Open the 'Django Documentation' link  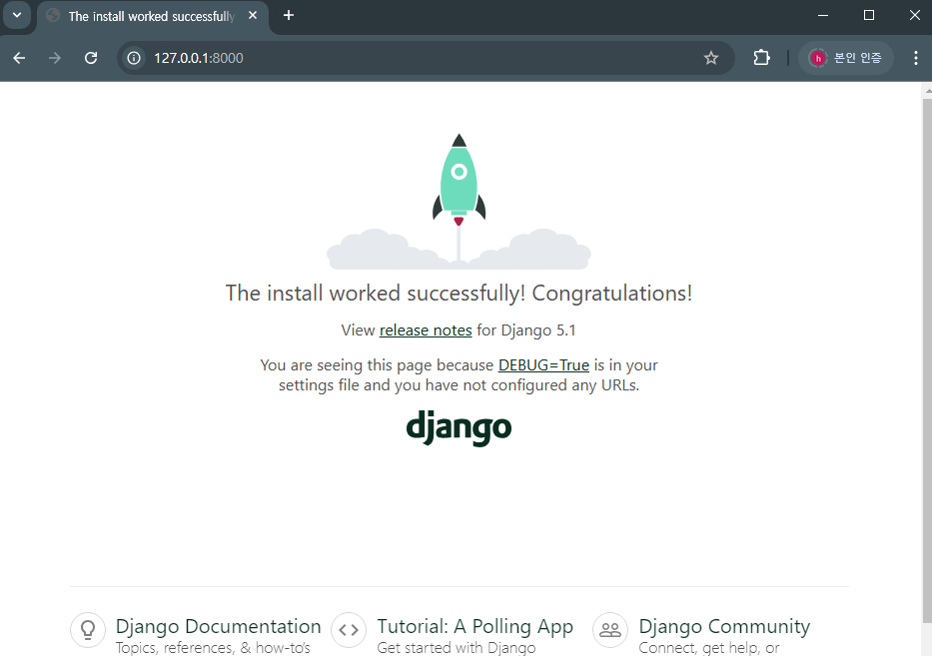(218, 626)
